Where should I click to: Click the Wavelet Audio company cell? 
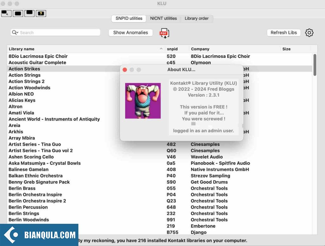click(207, 157)
